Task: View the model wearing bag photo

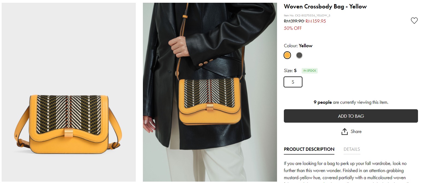Action: 210,92
